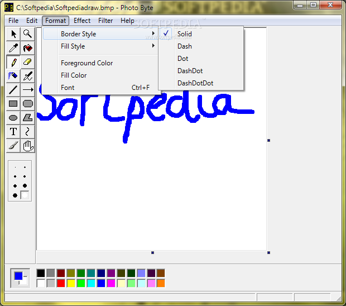This screenshot has width=346, height=306.
Task: Choose the Dash border style
Action: click(201, 46)
